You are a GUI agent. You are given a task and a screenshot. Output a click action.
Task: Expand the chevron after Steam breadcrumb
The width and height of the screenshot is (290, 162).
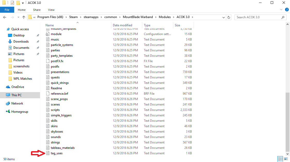pos(81,17)
